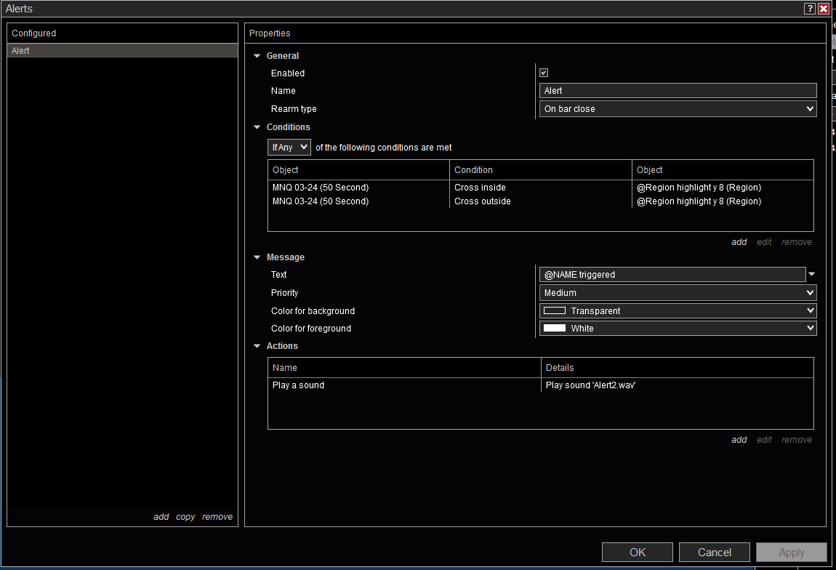Open the Priority dropdown
This screenshot has width=836, height=570.
[678, 293]
